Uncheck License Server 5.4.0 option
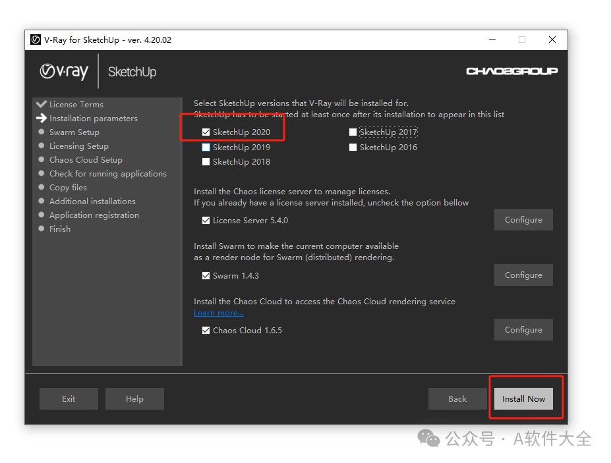Image resolution: width=611 pixels, height=463 pixels. [206, 221]
